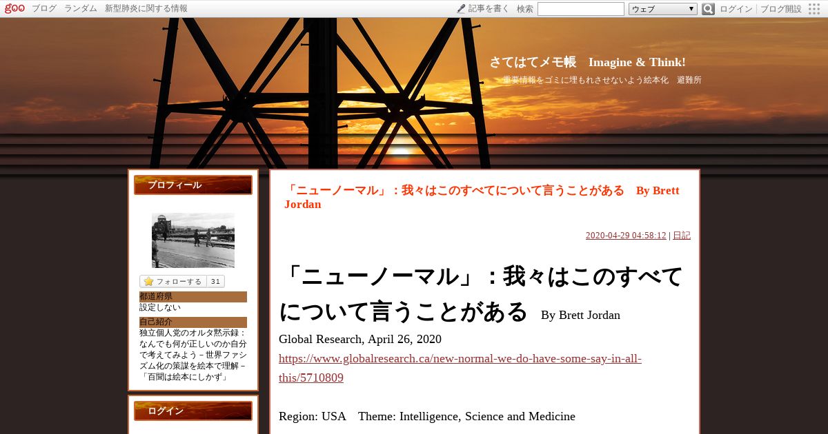Click the magnifier search button
Image resolution: width=828 pixels, height=434 pixels.
[x=708, y=9]
